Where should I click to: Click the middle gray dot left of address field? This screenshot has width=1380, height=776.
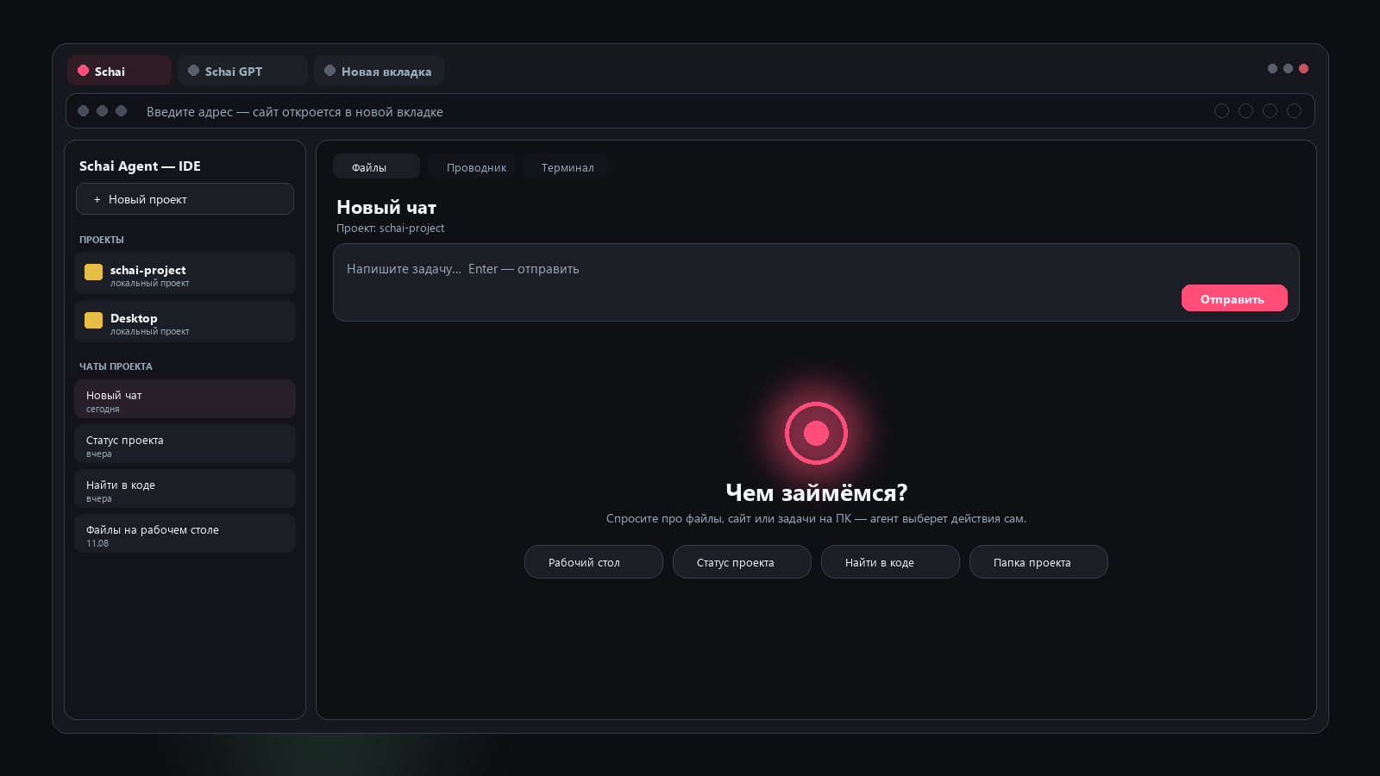click(102, 110)
